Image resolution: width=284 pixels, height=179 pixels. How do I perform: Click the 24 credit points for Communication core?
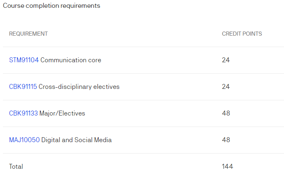click(226, 60)
